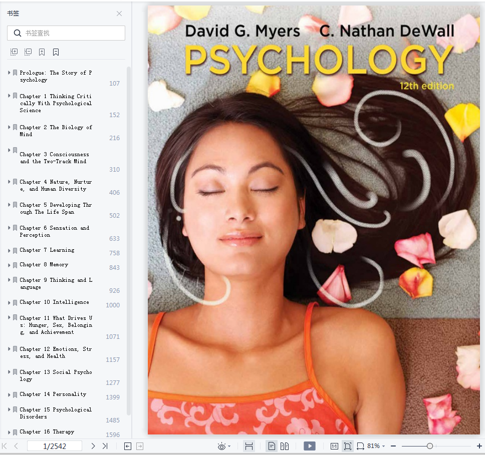Toggle fit-to-width view

(249, 446)
